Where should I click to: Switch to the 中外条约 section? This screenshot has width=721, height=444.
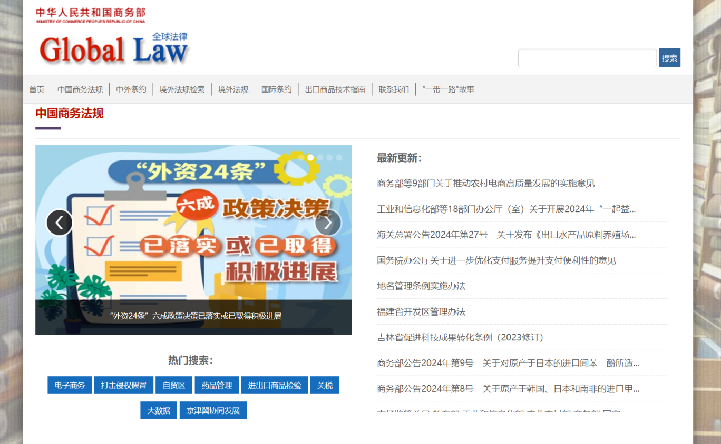click(131, 89)
